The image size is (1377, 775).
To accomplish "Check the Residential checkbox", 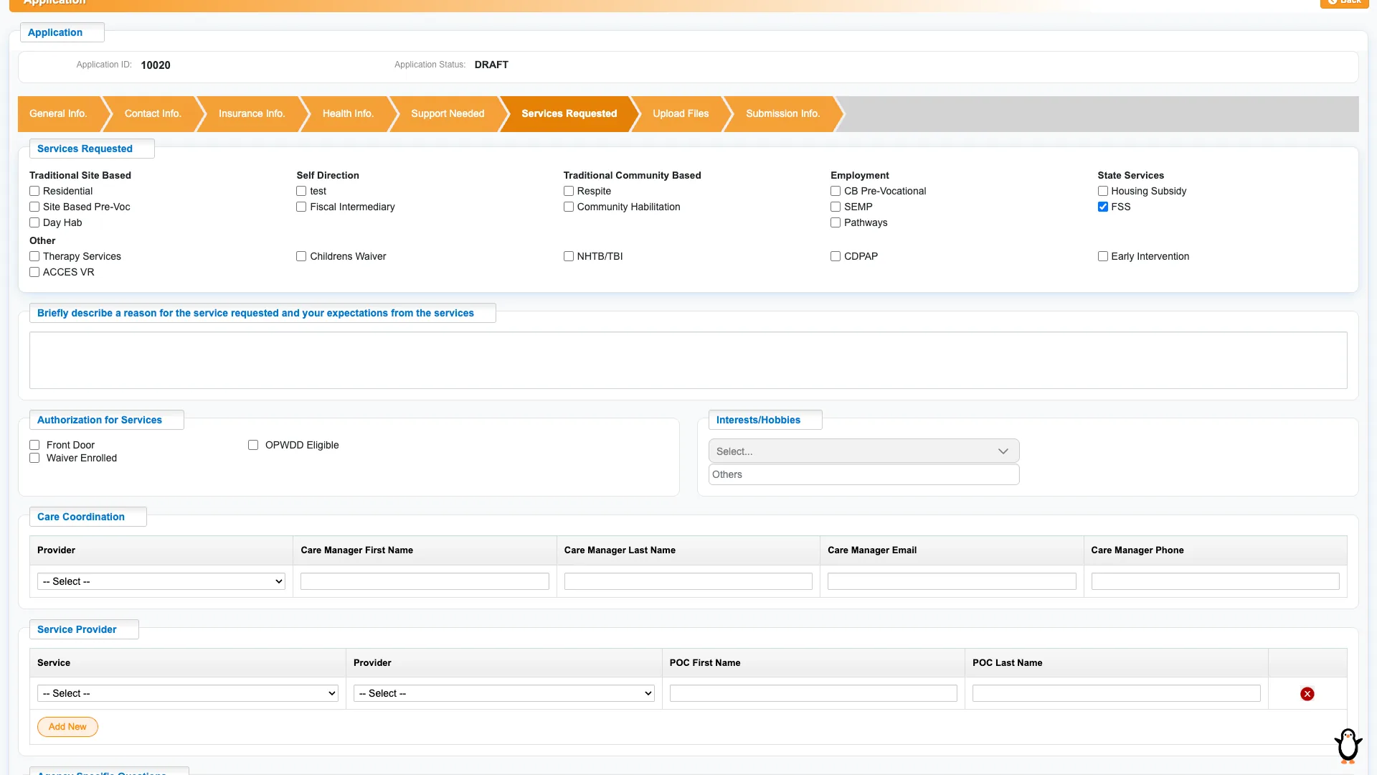I will (x=34, y=191).
